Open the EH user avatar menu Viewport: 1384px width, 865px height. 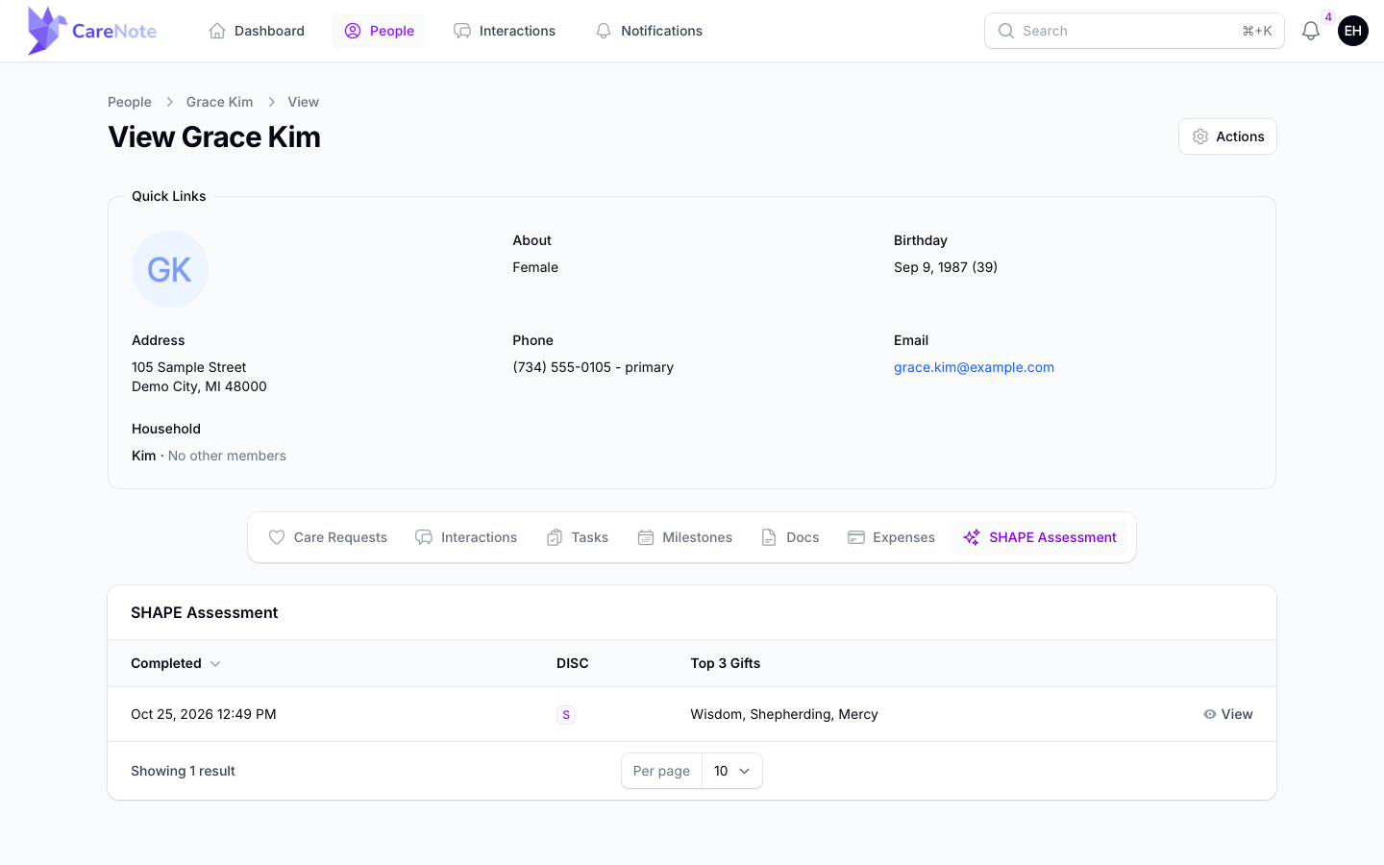pos(1353,31)
